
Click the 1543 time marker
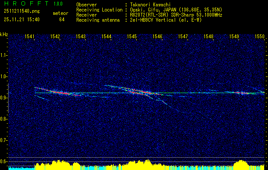tap(81, 37)
